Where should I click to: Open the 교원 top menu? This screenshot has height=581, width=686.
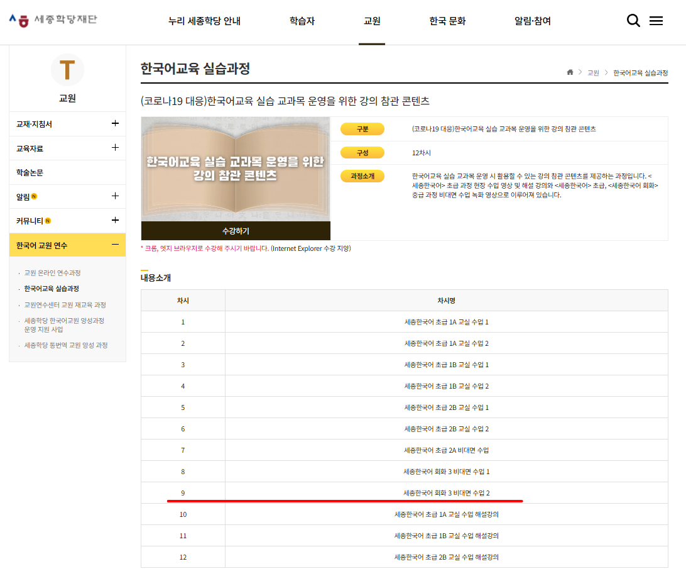(x=372, y=21)
